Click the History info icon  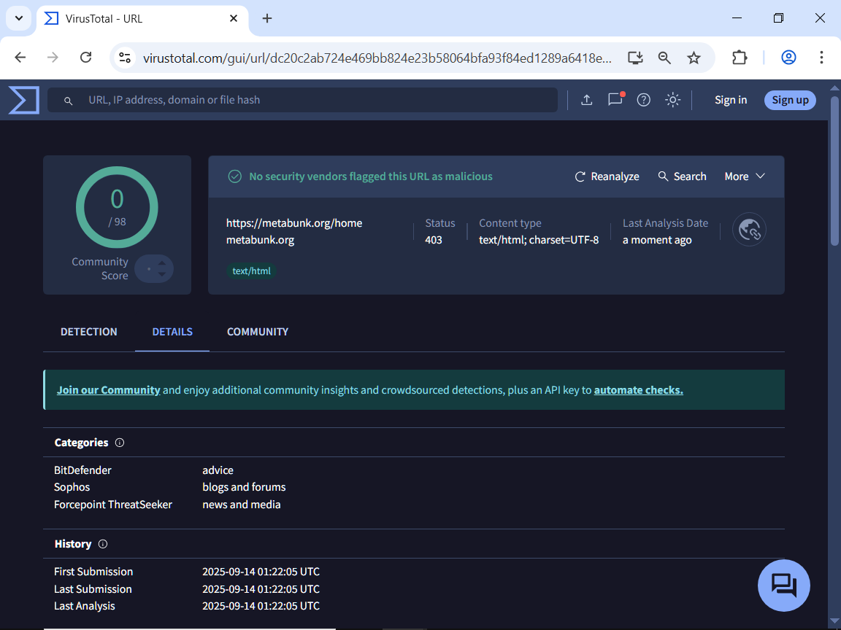(103, 544)
